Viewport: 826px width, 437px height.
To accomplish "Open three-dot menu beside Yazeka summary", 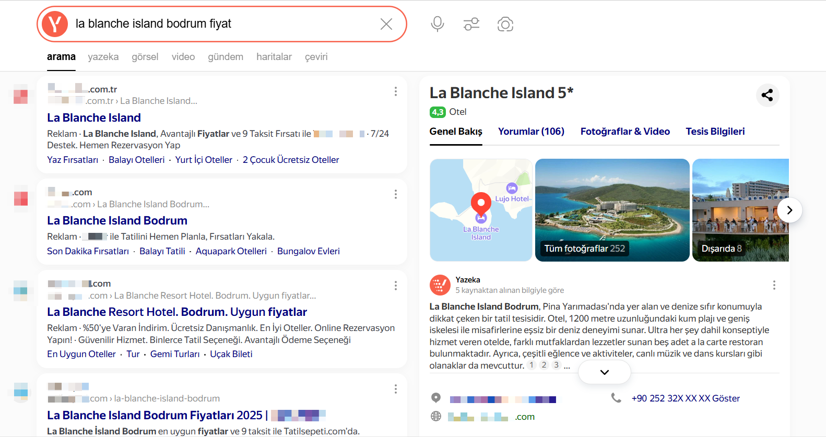I will click(x=774, y=285).
